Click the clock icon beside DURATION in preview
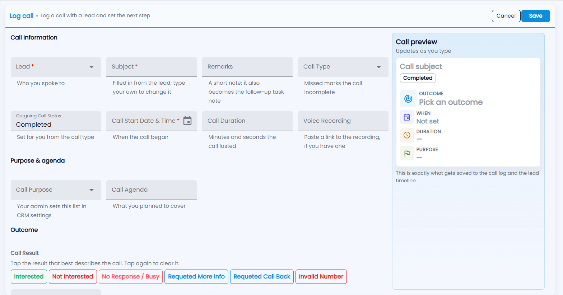This screenshot has height=295, width=563. tap(407, 135)
